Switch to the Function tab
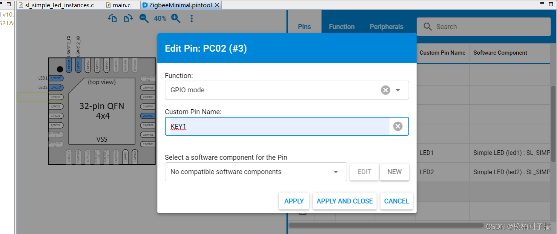557x234 pixels. click(341, 26)
